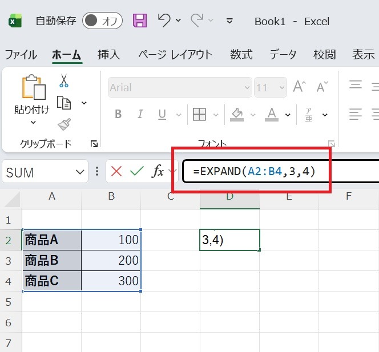Apply the fill color bucket

(x=237, y=114)
